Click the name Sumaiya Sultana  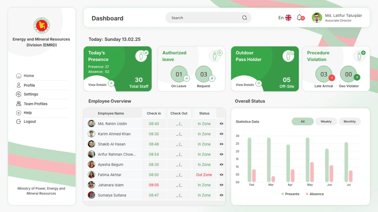pos(112,195)
